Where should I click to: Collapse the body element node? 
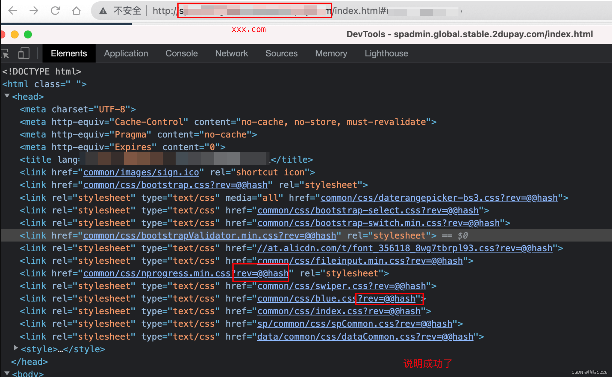pyautogui.click(x=7, y=373)
